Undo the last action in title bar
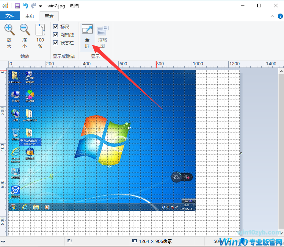The image size is (284, 247). coord(25,6)
